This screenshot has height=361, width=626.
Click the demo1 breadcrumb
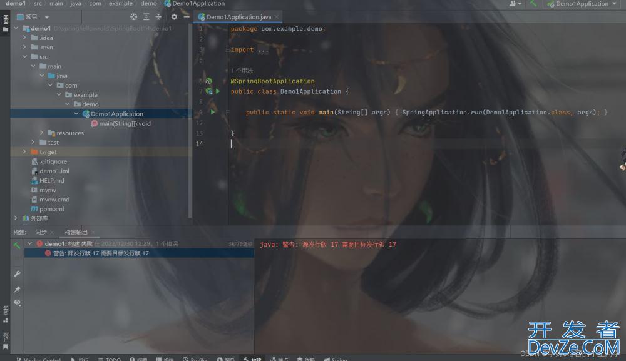(x=15, y=4)
